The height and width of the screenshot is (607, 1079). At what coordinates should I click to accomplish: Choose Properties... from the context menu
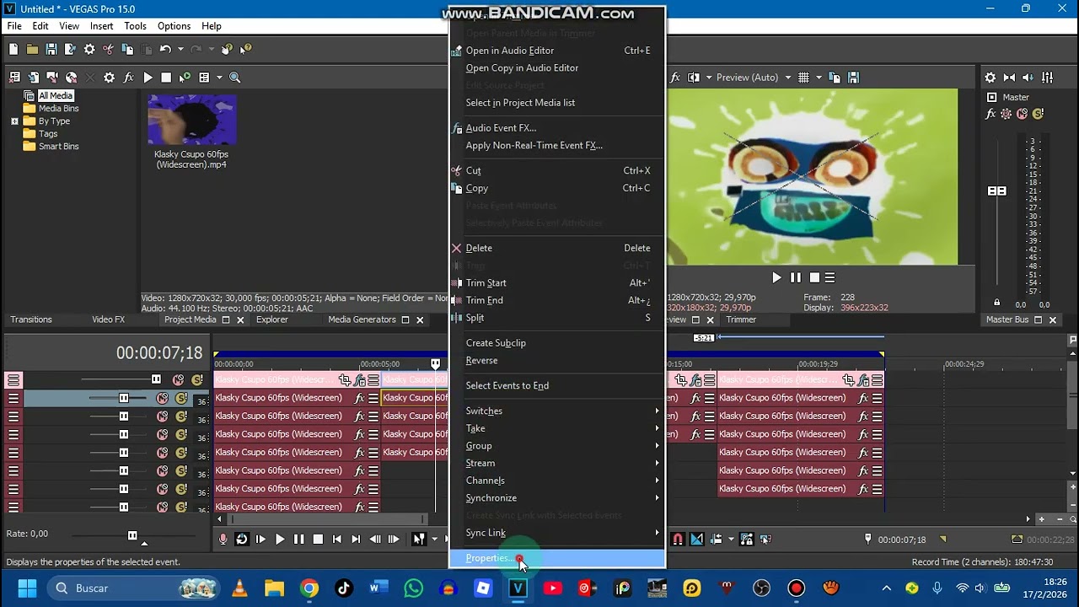click(557, 558)
